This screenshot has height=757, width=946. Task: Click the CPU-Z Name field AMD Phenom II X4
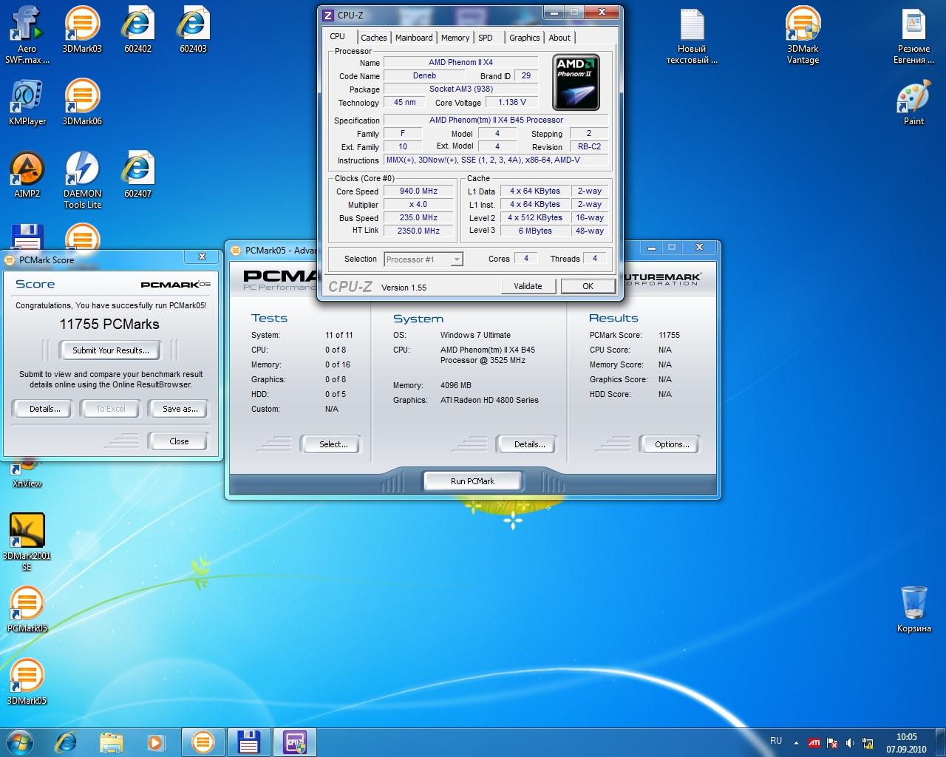(460, 62)
